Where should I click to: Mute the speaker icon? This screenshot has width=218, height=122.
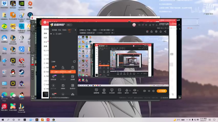click(x=134, y=90)
